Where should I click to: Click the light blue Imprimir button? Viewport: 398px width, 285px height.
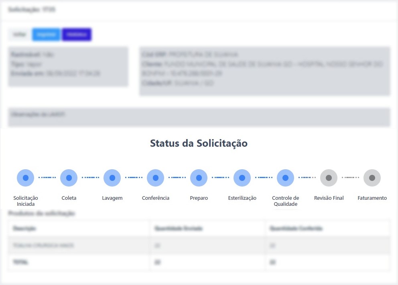pyautogui.click(x=46, y=35)
